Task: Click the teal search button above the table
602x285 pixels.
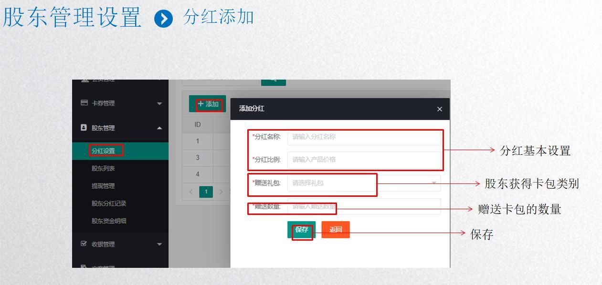Action: (x=273, y=81)
